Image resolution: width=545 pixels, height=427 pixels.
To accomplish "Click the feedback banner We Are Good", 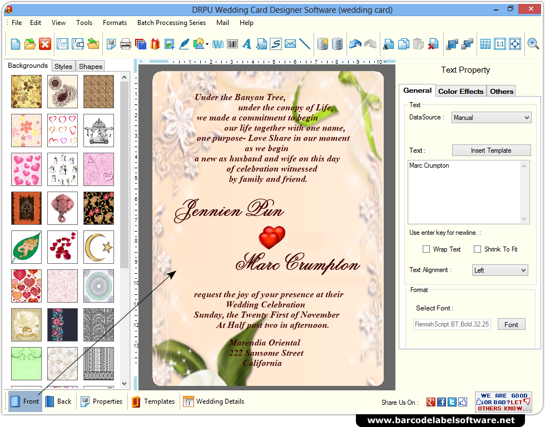I will click(x=503, y=402).
